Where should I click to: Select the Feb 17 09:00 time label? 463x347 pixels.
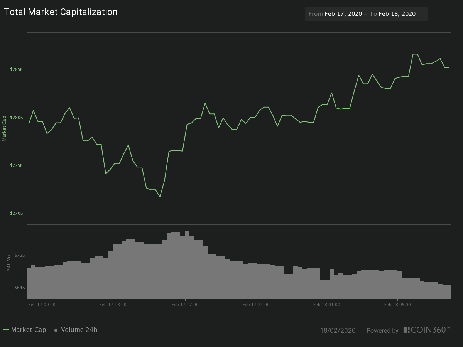42,305
